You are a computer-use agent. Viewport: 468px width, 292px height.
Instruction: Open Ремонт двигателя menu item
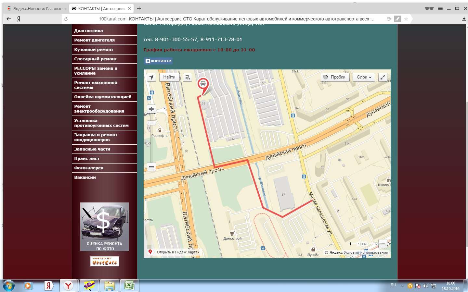105,40
